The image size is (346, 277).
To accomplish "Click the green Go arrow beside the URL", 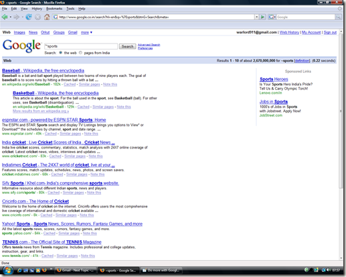I will point(262,17).
